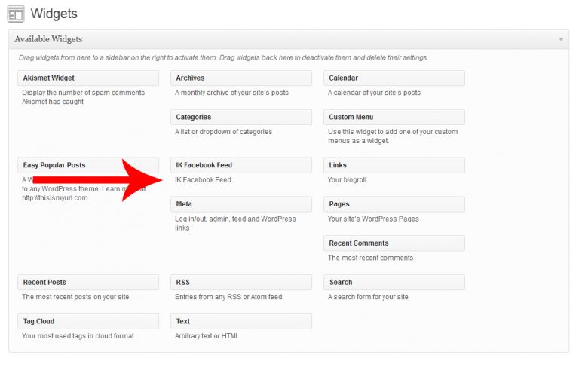The width and height of the screenshot is (579, 370).
Task: Select the Tag Cloud widget
Action: tap(88, 322)
